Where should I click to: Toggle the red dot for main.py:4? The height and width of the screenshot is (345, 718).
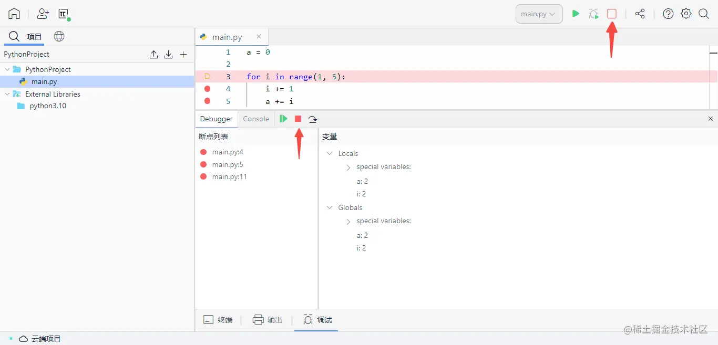coord(203,152)
